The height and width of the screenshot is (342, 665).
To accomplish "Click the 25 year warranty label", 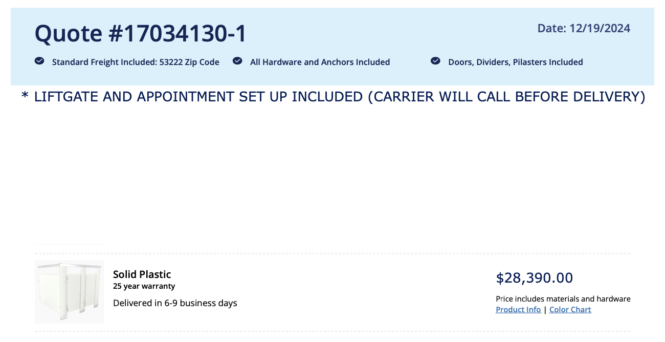I will (x=144, y=286).
